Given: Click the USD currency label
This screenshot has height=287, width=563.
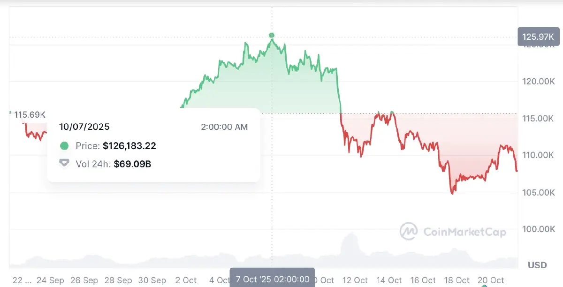Looking at the screenshot, I should (x=537, y=265).
